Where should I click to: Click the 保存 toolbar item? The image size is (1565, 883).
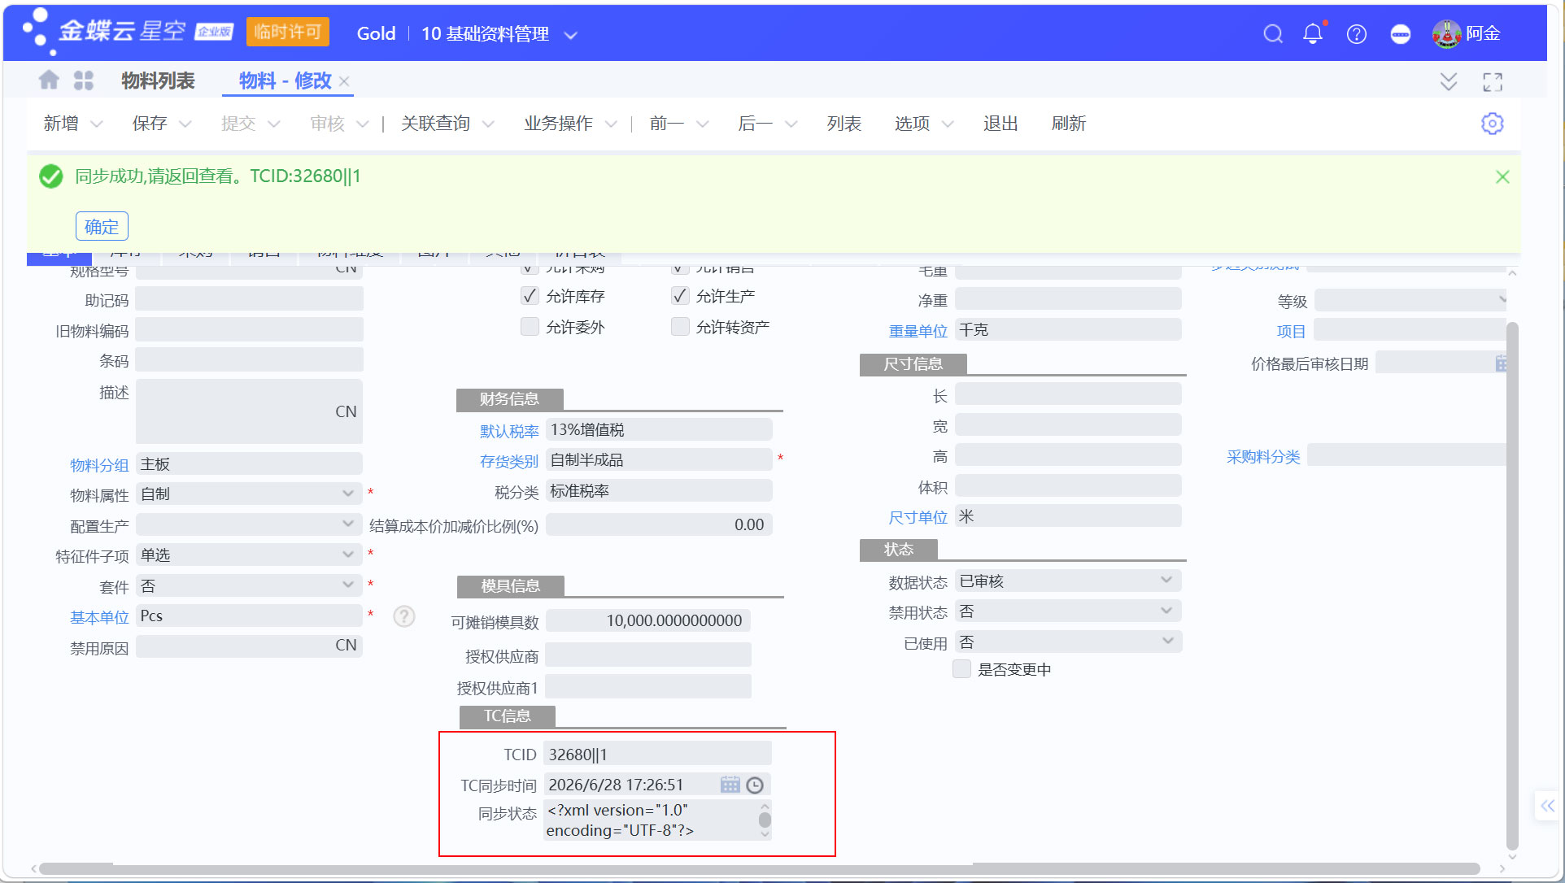coord(150,124)
